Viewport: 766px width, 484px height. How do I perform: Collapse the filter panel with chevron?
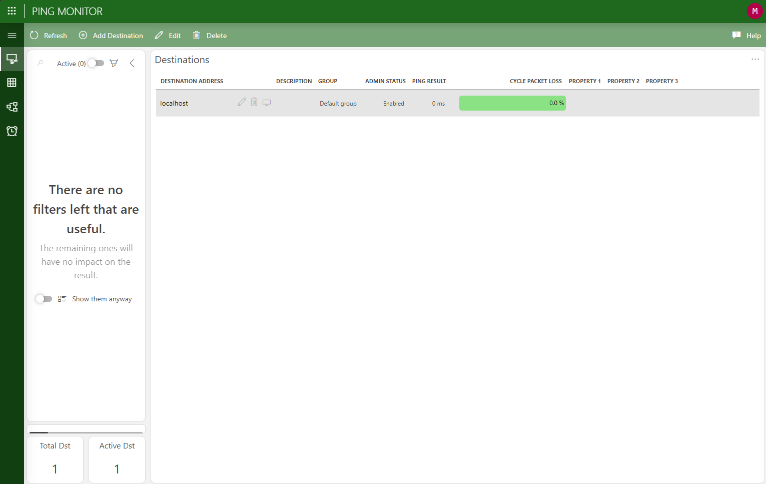tap(132, 63)
